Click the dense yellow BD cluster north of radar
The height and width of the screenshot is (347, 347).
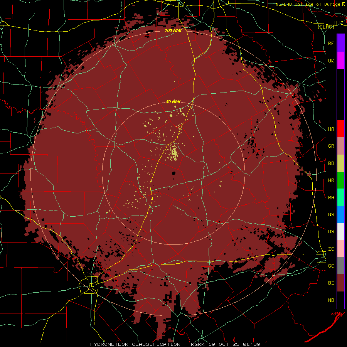tap(173, 153)
